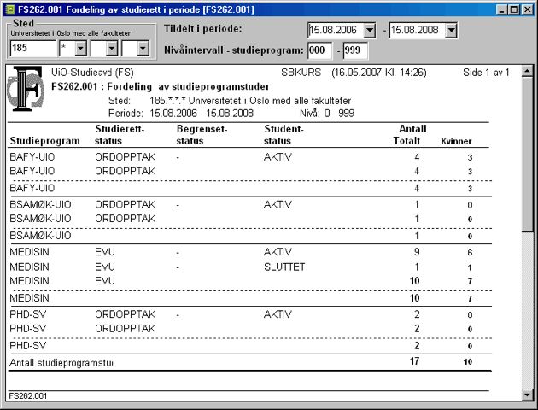
Task: Open the fourth Sted dropdown arrow
Action: click(x=143, y=49)
